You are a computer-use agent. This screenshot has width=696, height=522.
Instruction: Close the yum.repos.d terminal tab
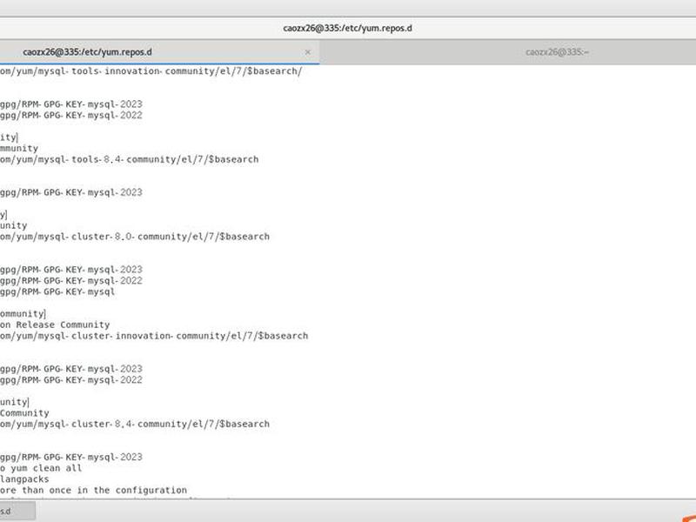pos(308,52)
